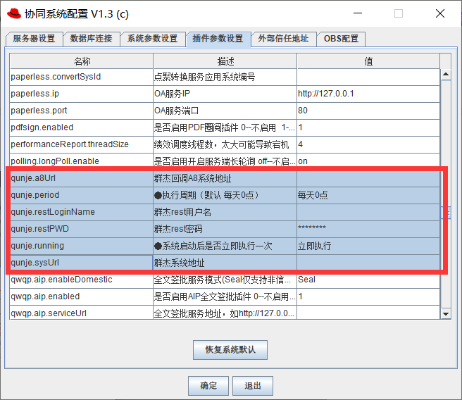462x400 pixels.
Task: Go to the 外部信任地址 tab
Action: pos(283,39)
